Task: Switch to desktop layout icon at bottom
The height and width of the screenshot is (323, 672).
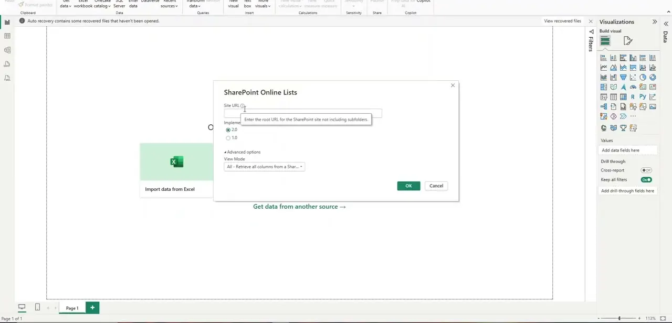Action: point(22,307)
